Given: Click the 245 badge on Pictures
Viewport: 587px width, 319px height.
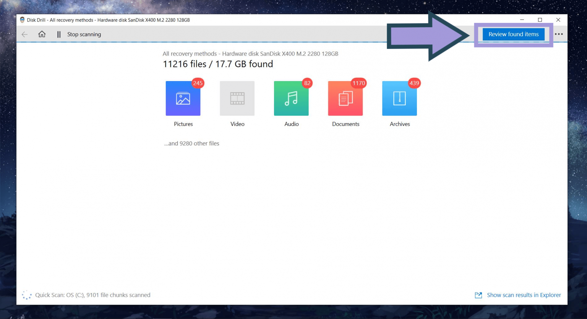Looking at the screenshot, I should click(x=198, y=83).
